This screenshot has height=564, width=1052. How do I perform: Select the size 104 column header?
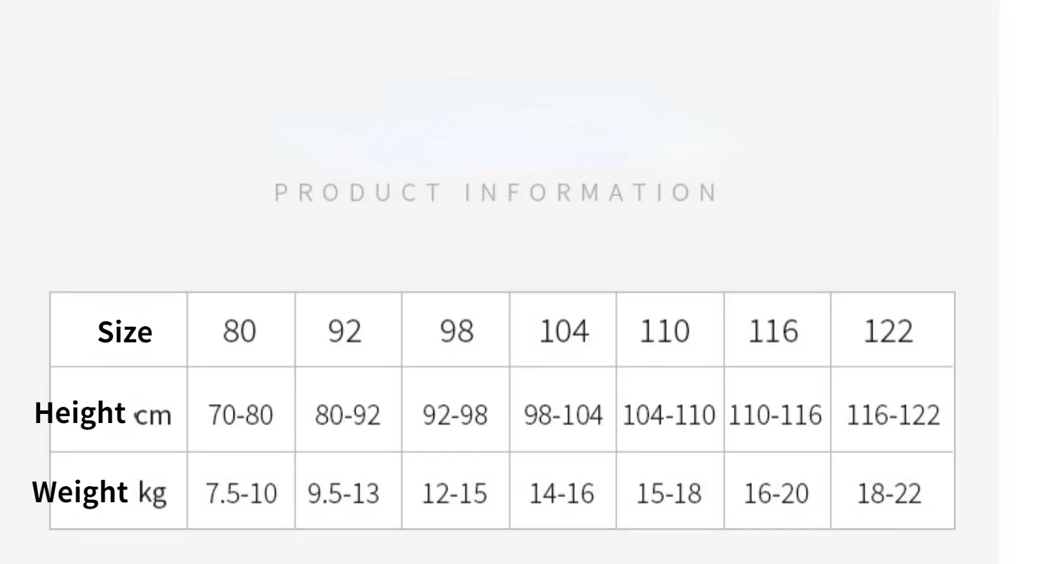[x=563, y=331]
